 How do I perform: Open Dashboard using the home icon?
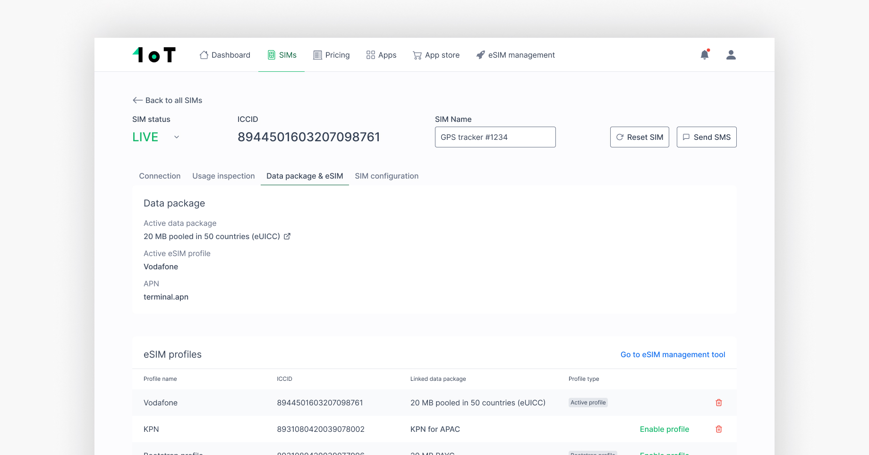204,55
